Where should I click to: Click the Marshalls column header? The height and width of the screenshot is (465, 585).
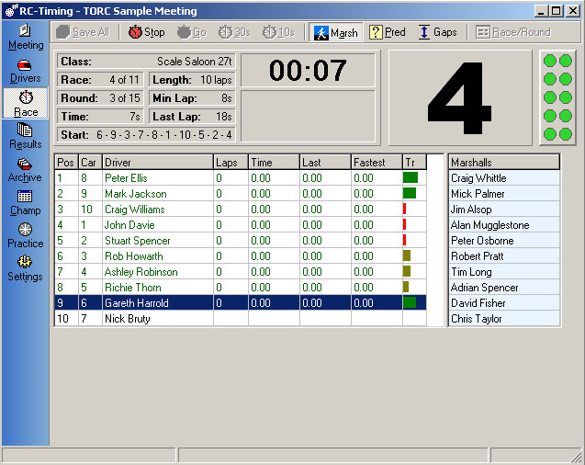click(503, 163)
